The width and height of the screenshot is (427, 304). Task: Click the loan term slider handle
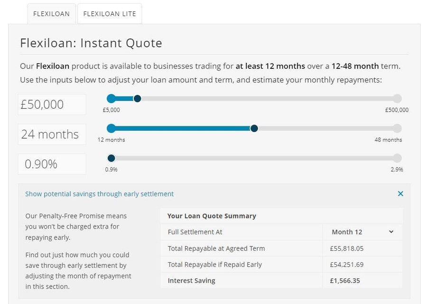click(x=254, y=128)
